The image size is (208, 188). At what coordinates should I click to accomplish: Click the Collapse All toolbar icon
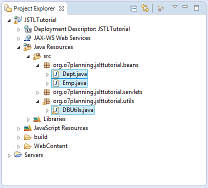point(134,8)
